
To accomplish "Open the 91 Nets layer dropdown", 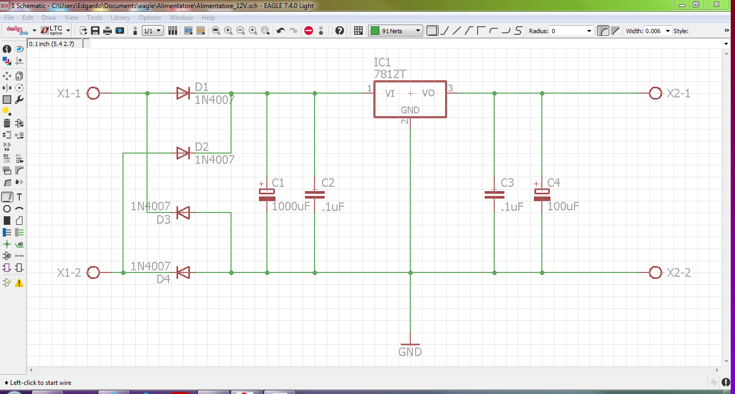I will (x=396, y=31).
